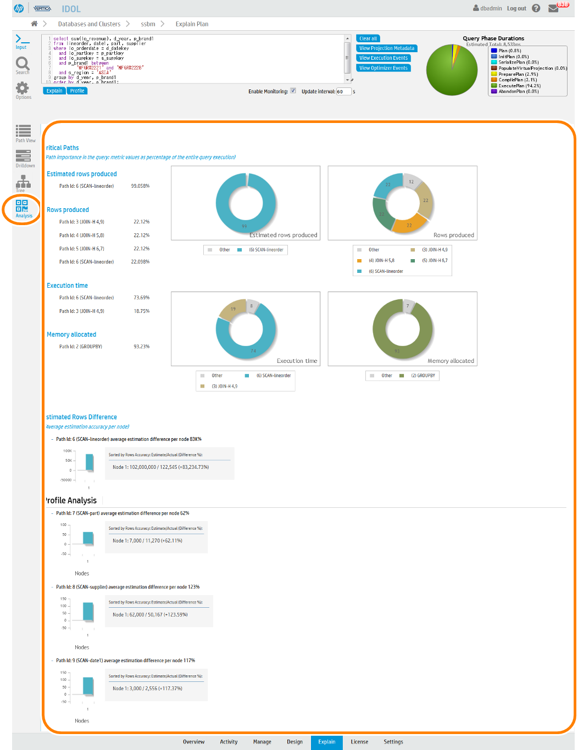Click the help question mark icon
This screenshot has height=750, width=578.
tap(536, 8)
